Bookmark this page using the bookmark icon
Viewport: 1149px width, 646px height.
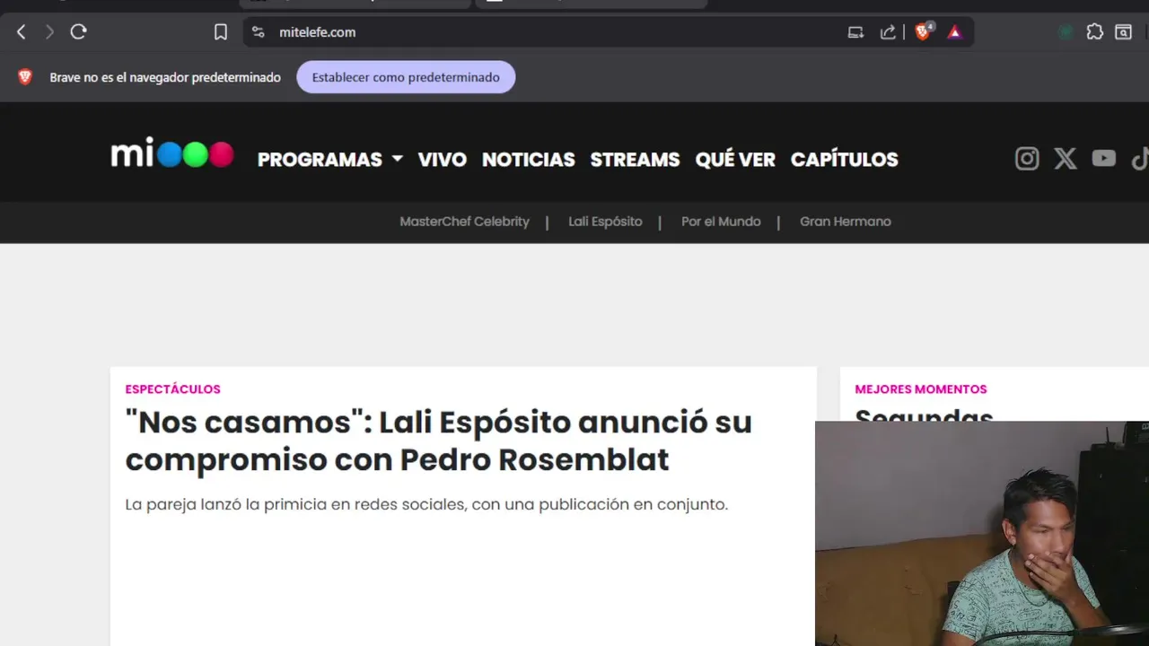221,32
